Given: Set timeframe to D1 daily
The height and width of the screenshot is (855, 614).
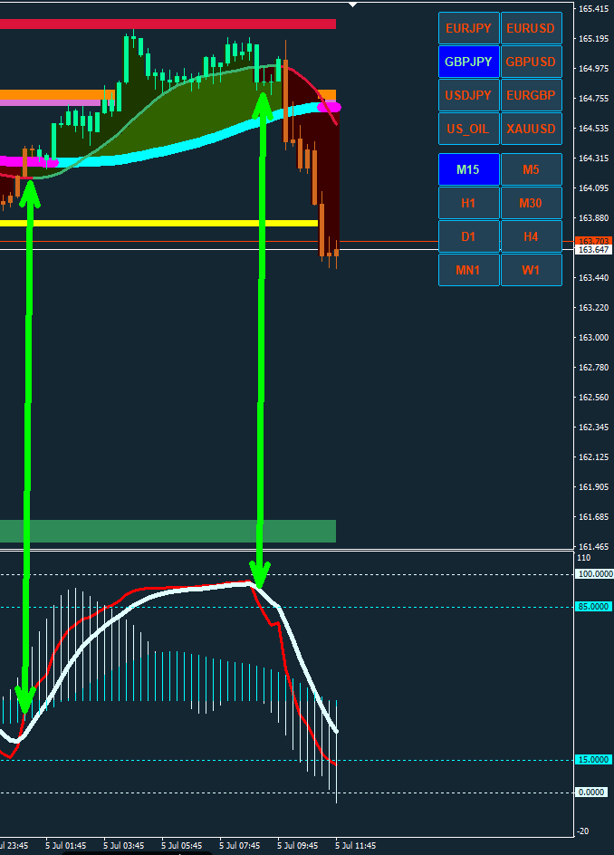Looking at the screenshot, I should click(469, 236).
